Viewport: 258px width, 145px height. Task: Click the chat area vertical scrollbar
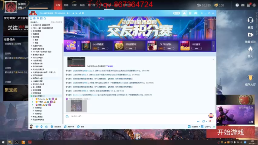point(215,100)
